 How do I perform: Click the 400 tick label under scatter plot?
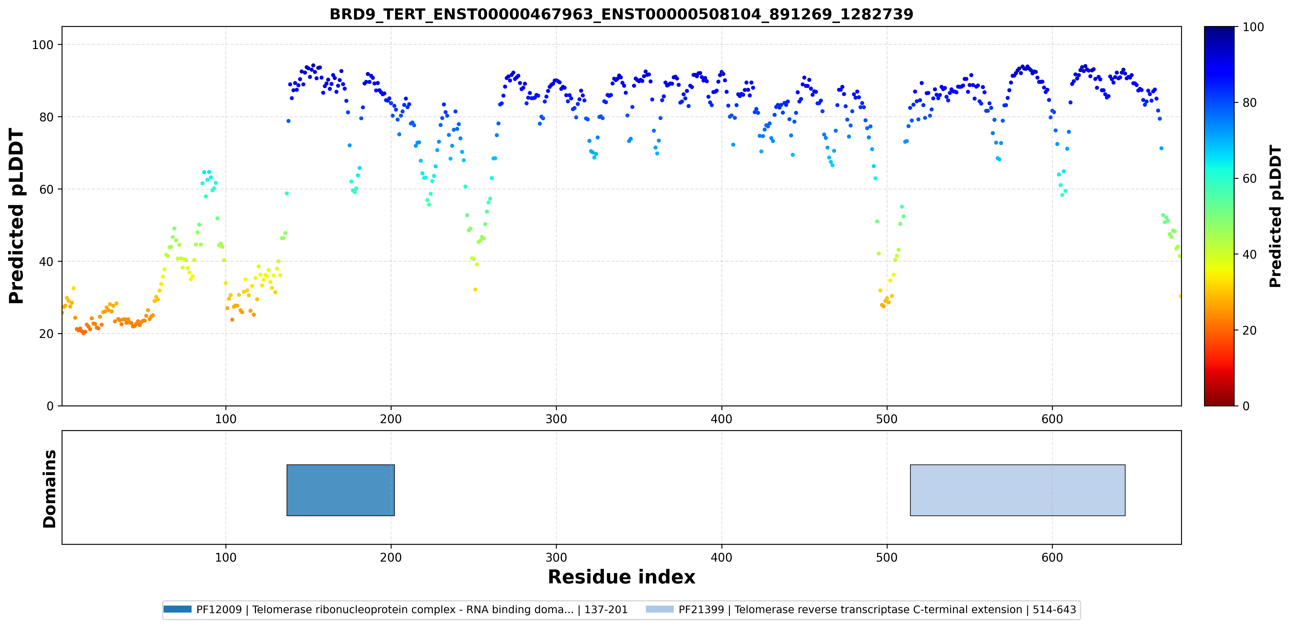point(722,419)
